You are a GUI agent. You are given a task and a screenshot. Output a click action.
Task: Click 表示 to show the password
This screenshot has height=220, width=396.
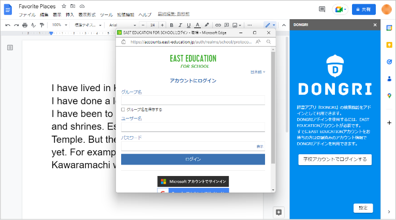pyautogui.click(x=260, y=146)
